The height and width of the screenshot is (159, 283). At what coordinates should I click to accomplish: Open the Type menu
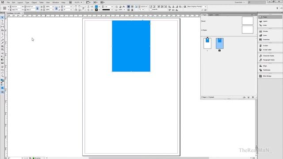click(27, 3)
